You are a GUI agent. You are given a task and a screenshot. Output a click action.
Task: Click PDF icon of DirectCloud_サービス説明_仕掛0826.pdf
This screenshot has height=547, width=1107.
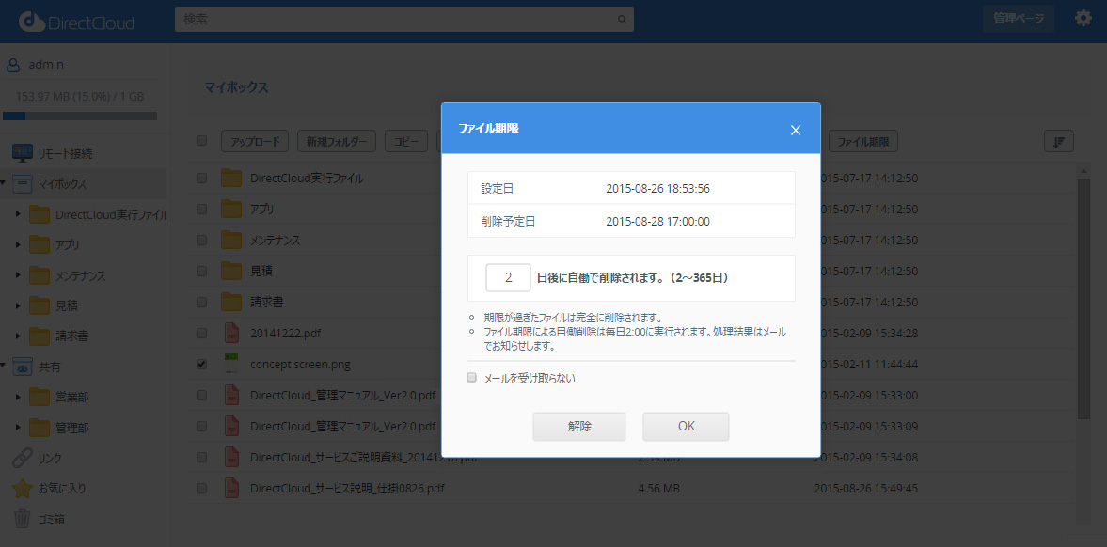[x=230, y=488]
